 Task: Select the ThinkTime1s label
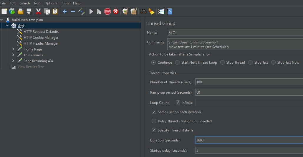tap(33, 55)
